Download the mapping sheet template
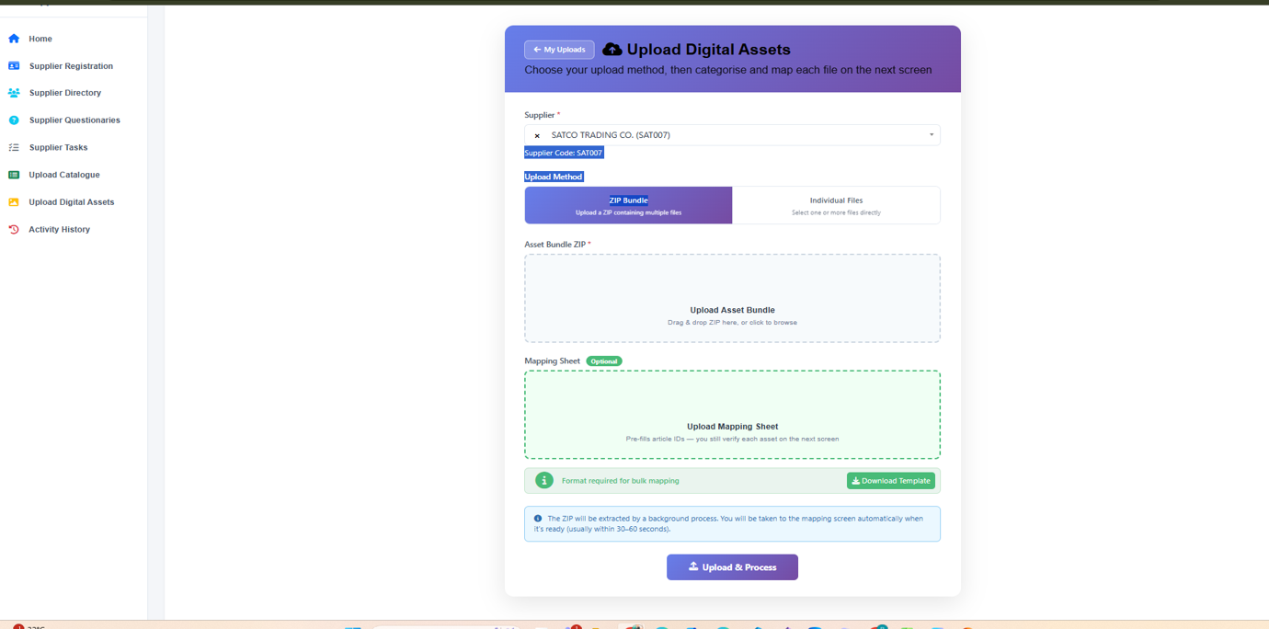1269x629 pixels. pos(890,480)
